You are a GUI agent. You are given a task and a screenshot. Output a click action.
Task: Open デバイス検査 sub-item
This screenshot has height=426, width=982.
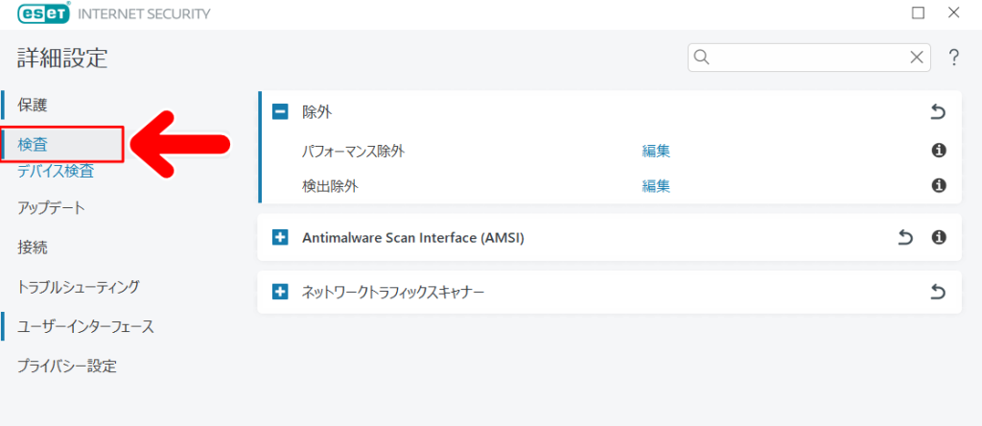56,171
